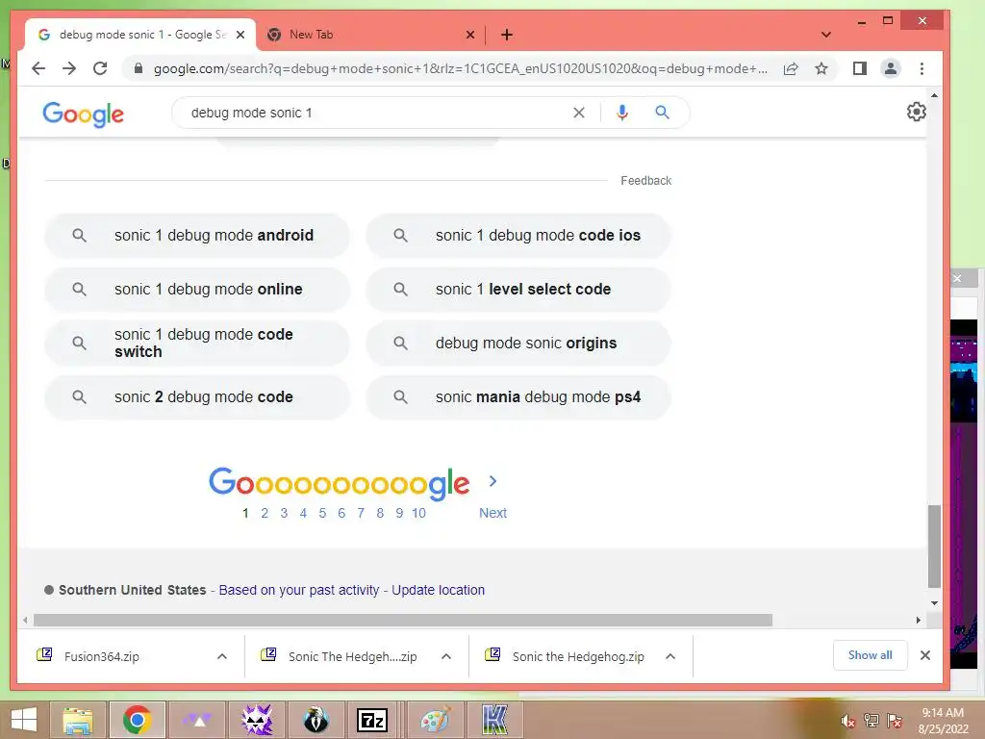Click the horizontal scrollbar thumb
Viewport: 985px width, 739px height.
click(x=403, y=621)
